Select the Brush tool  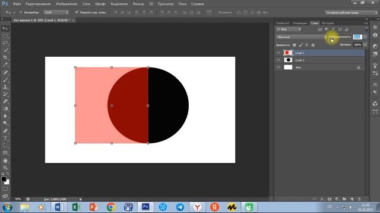click(5, 79)
